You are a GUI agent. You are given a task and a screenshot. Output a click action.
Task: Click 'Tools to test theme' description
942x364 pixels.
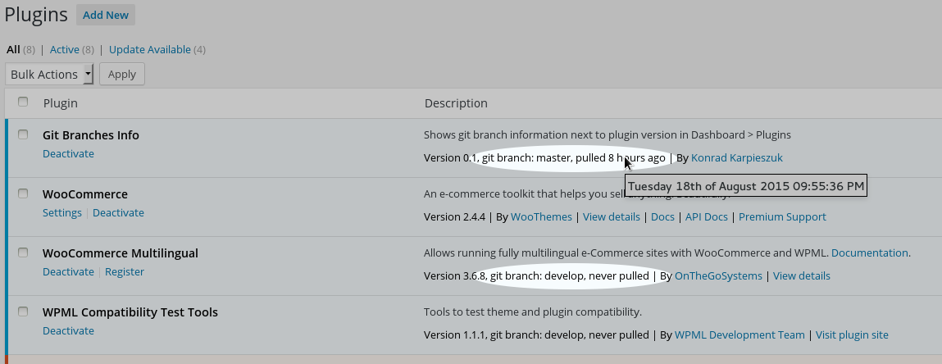(x=532, y=312)
